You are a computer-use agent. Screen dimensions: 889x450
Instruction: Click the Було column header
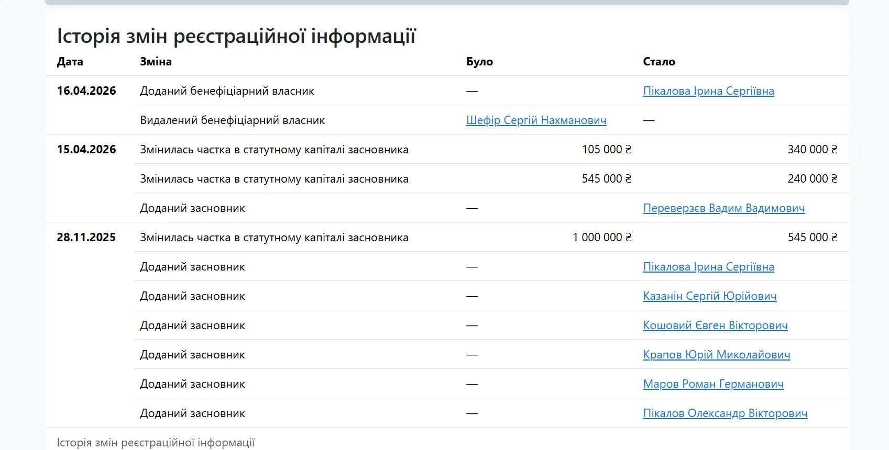(479, 62)
